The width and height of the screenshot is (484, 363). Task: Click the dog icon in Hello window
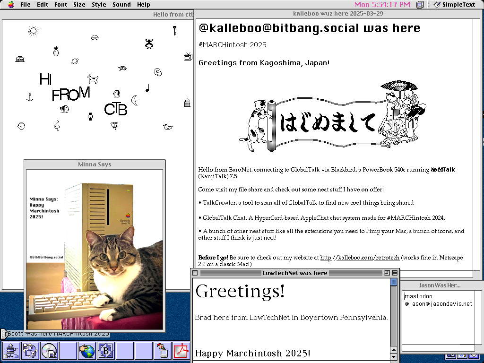[93, 79]
